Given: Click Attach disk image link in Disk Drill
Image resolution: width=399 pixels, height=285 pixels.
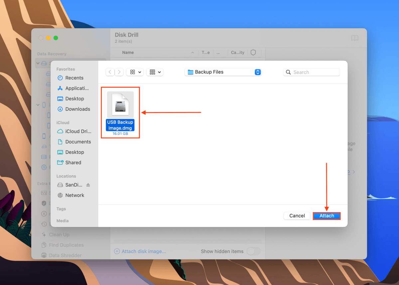Looking at the screenshot, I should (x=140, y=251).
